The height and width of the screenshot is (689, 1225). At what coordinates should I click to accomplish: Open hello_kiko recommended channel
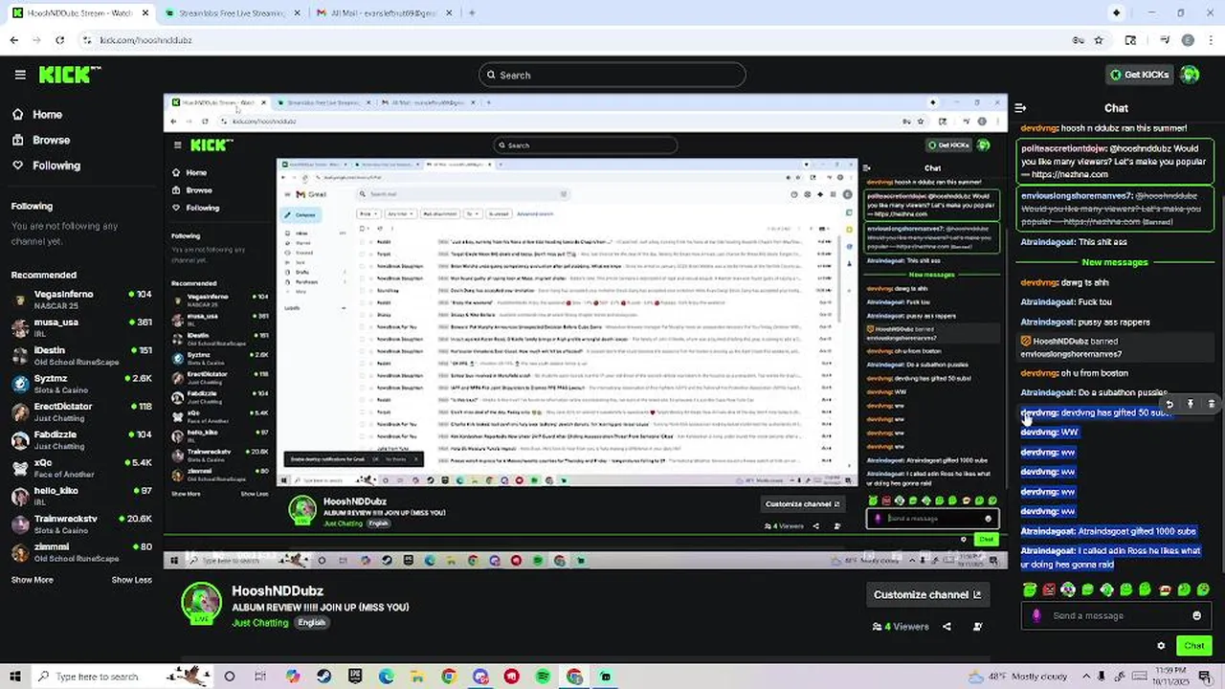click(81, 496)
